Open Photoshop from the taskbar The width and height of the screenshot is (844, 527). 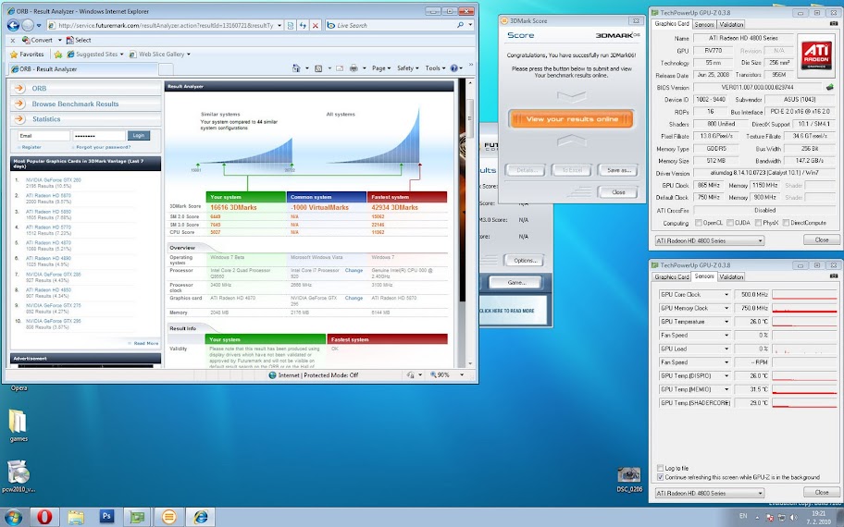(106, 518)
